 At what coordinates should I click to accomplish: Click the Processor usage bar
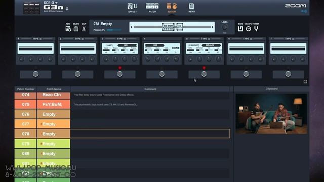coord(114,30)
